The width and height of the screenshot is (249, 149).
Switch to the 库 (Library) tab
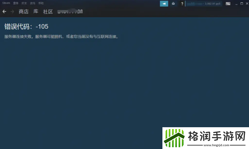click(x=36, y=11)
